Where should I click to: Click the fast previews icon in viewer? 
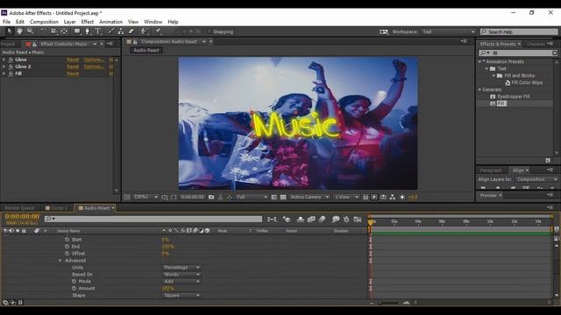point(374,197)
